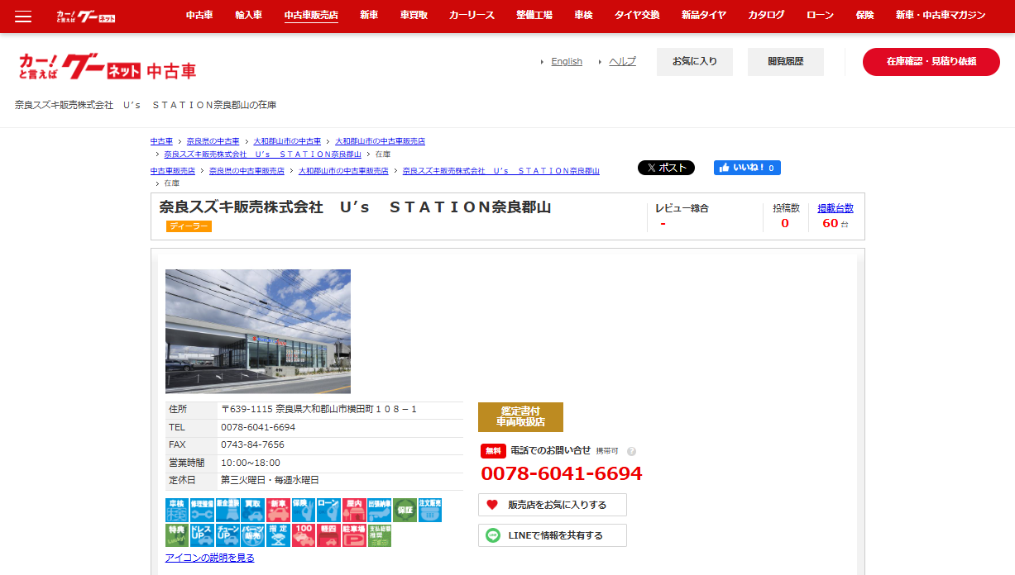Click the 鑑定書付 車両取扱店 gold badge
This screenshot has width=1015, height=575.
tap(520, 417)
